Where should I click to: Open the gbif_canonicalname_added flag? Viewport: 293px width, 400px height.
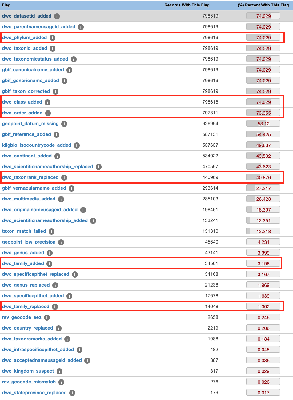[x=33, y=70]
